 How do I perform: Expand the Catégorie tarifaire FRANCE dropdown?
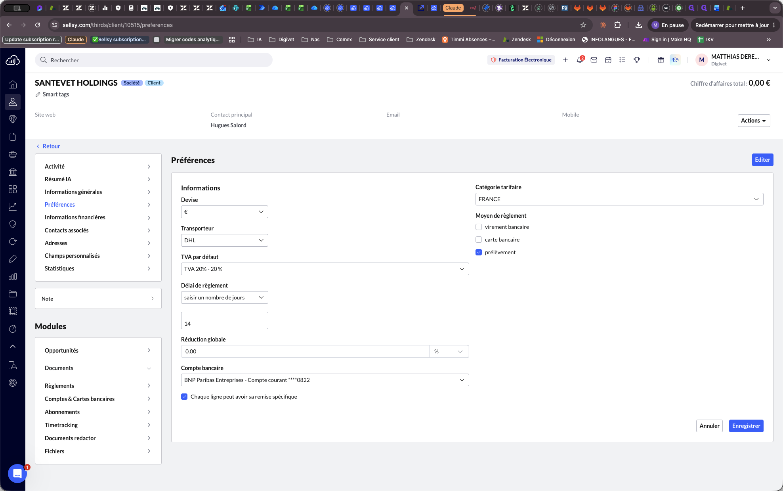click(619, 199)
